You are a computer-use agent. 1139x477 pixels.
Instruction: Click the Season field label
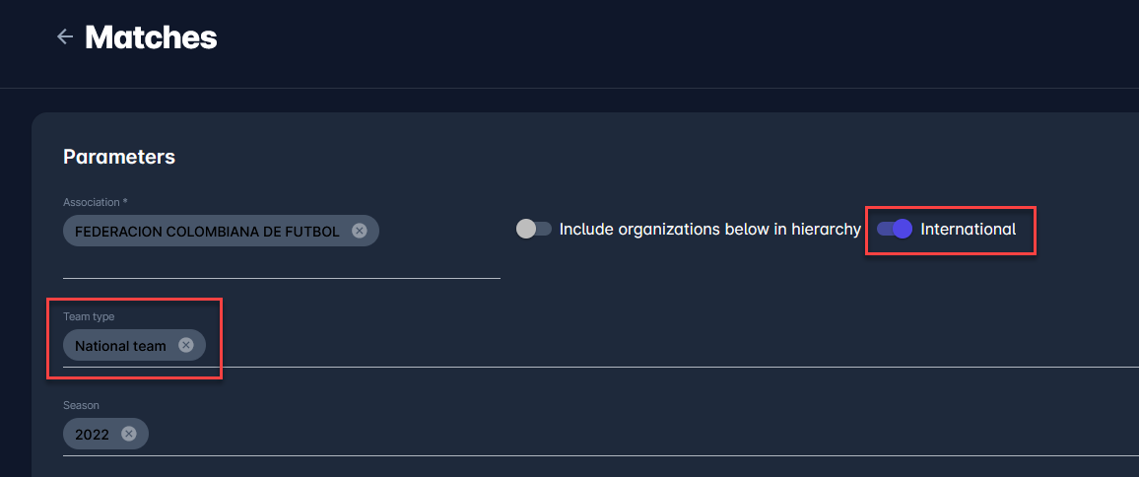(81, 405)
